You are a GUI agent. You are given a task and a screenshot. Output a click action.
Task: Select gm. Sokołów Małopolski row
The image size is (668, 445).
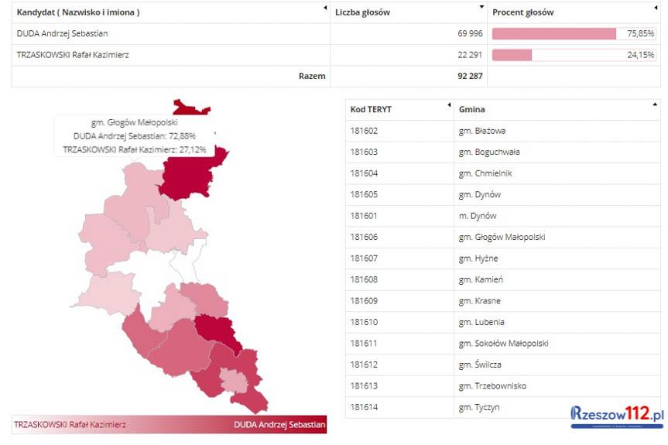[503, 343]
